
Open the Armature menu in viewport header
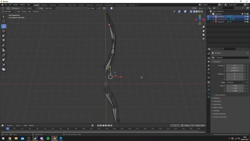[x=36, y=11]
